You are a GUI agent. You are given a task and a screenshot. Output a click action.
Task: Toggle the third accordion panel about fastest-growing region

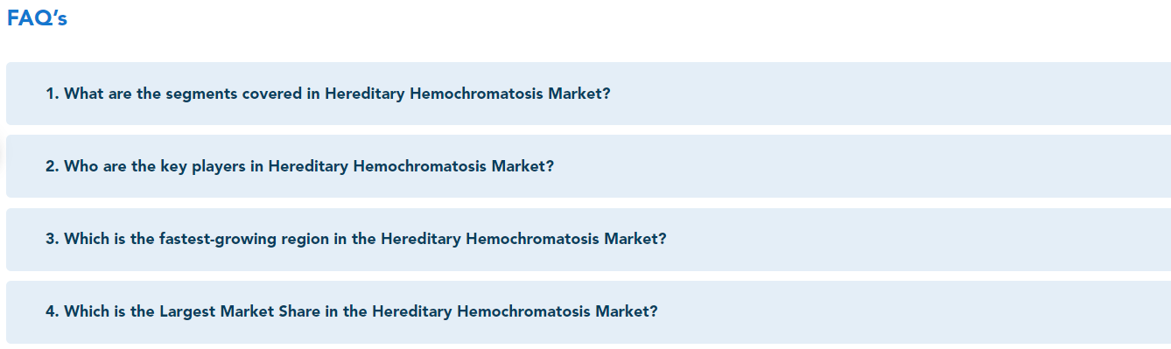tap(588, 239)
